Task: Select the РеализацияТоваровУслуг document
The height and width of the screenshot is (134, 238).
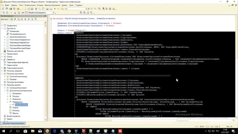Action: click(x=19, y=42)
